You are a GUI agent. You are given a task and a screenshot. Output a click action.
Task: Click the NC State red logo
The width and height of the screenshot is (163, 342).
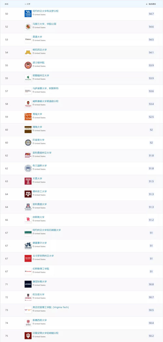28,258
